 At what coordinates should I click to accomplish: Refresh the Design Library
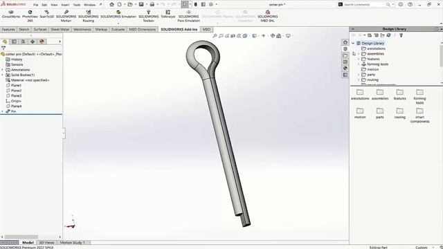click(x=389, y=35)
